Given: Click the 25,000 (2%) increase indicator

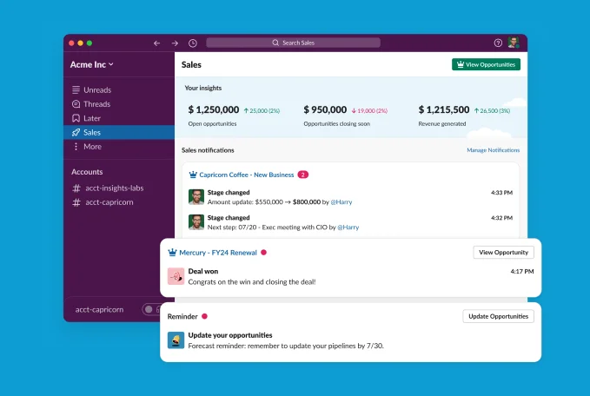Looking at the screenshot, I should click(262, 110).
